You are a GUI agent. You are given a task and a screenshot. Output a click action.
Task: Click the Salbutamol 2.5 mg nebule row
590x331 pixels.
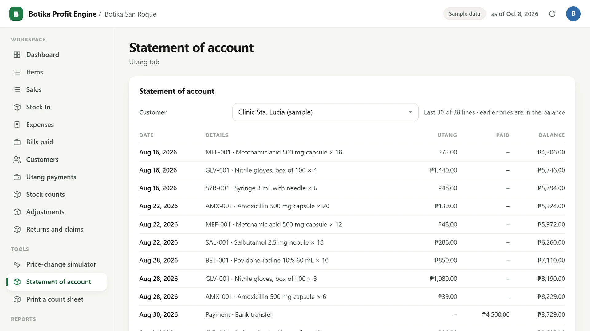point(352,242)
